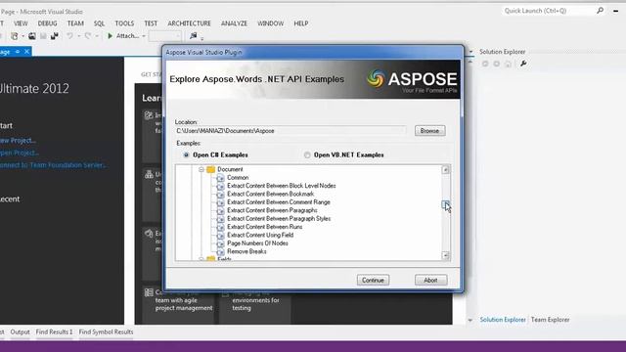Click the examples tree scroll down arrow

coord(446,256)
